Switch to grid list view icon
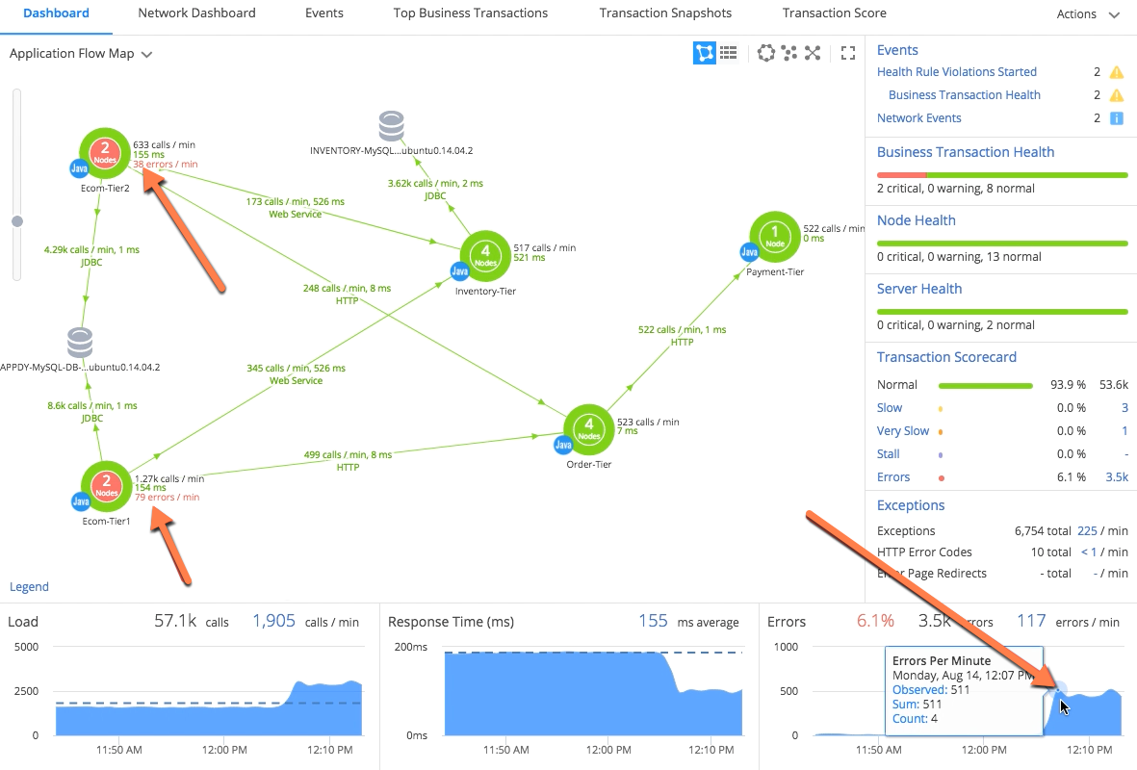The height and width of the screenshot is (770, 1137). (x=728, y=53)
